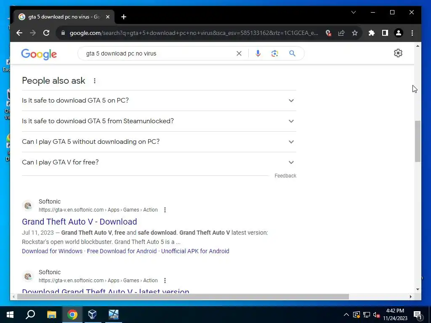The height and width of the screenshot is (323, 431).
Task: Open People also ask options menu
Action: [95, 81]
